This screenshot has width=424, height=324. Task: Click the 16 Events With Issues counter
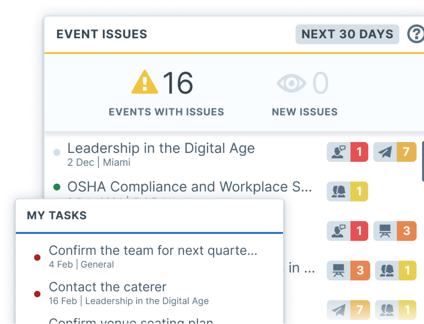[178, 83]
